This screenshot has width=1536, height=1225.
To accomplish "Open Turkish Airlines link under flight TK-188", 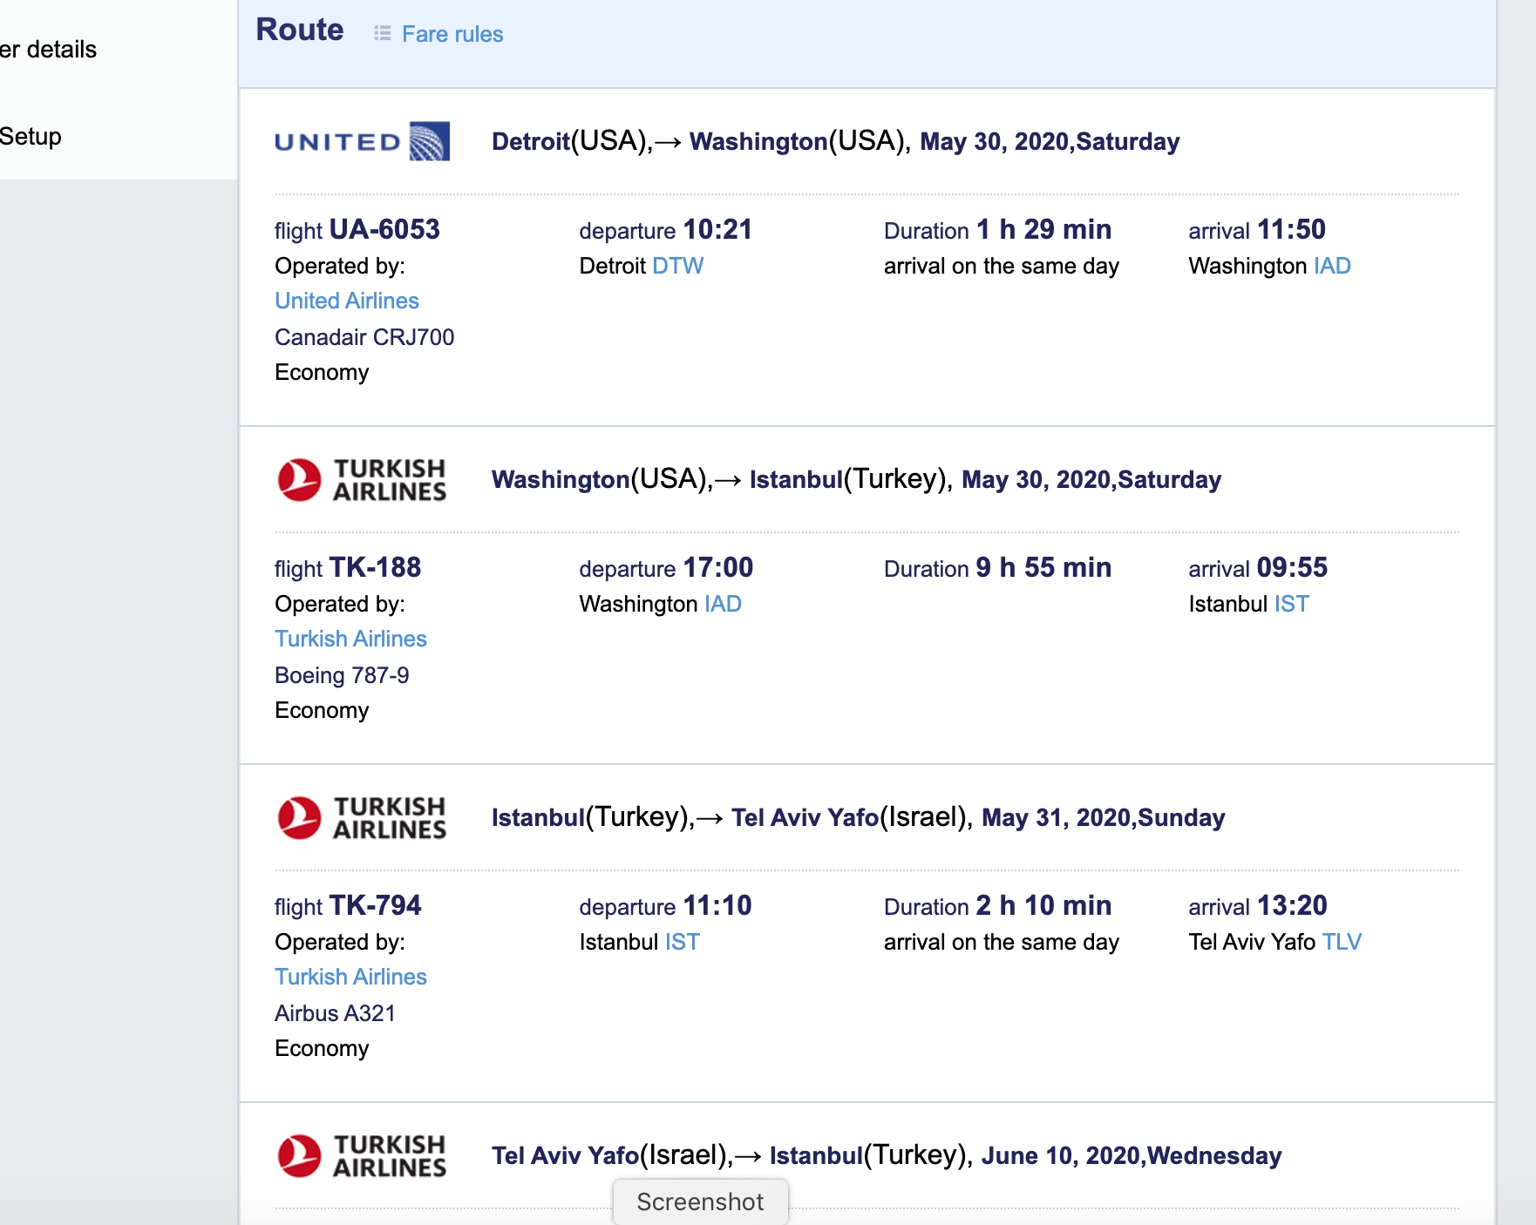I will [x=350, y=639].
